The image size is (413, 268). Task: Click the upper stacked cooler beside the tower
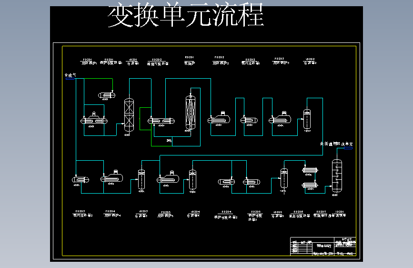pos(310,171)
